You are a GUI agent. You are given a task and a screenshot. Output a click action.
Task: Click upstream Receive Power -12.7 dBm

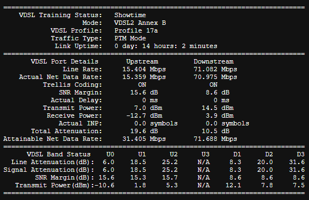click(144, 115)
